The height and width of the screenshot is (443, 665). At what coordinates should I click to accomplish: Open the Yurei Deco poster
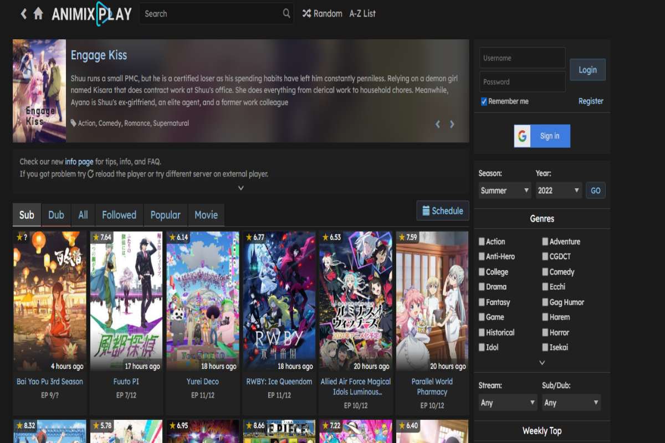click(x=203, y=301)
